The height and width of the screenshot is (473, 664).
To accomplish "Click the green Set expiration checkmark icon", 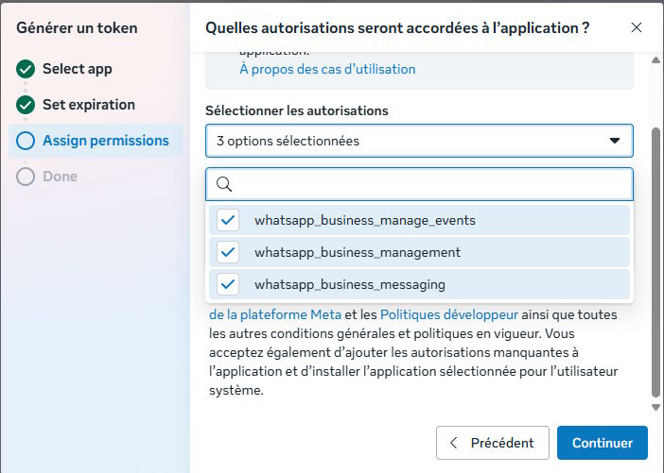I will (x=26, y=105).
